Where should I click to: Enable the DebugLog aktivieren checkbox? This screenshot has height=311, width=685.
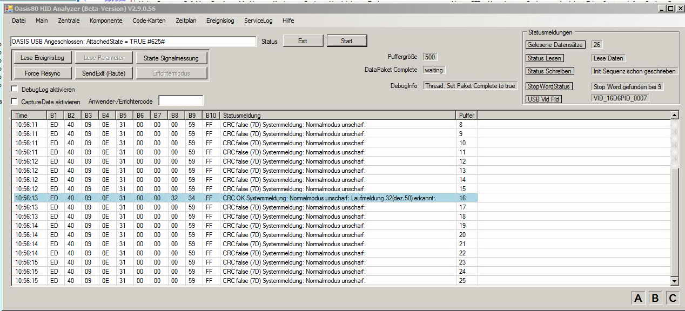pos(15,89)
